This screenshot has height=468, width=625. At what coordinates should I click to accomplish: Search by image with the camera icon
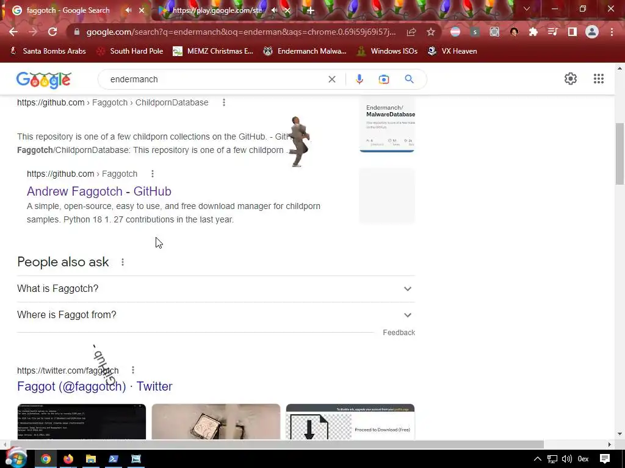click(x=383, y=79)
